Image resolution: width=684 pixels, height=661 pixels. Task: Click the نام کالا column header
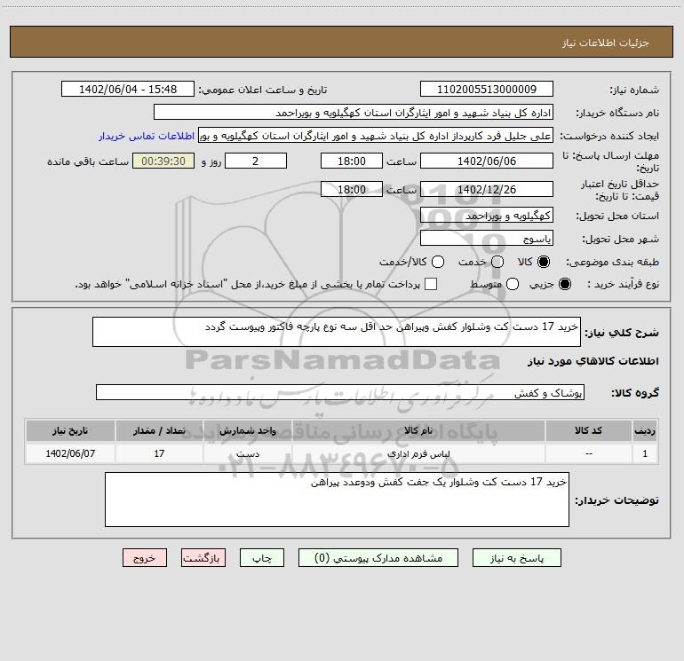(418, 431)
